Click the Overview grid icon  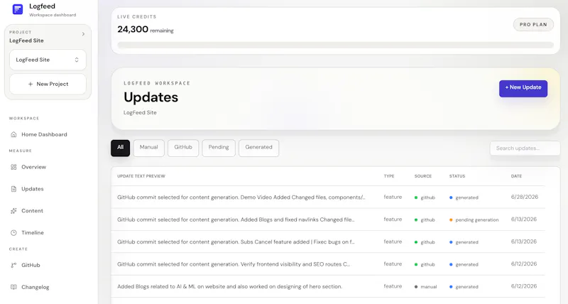[13, 167]
